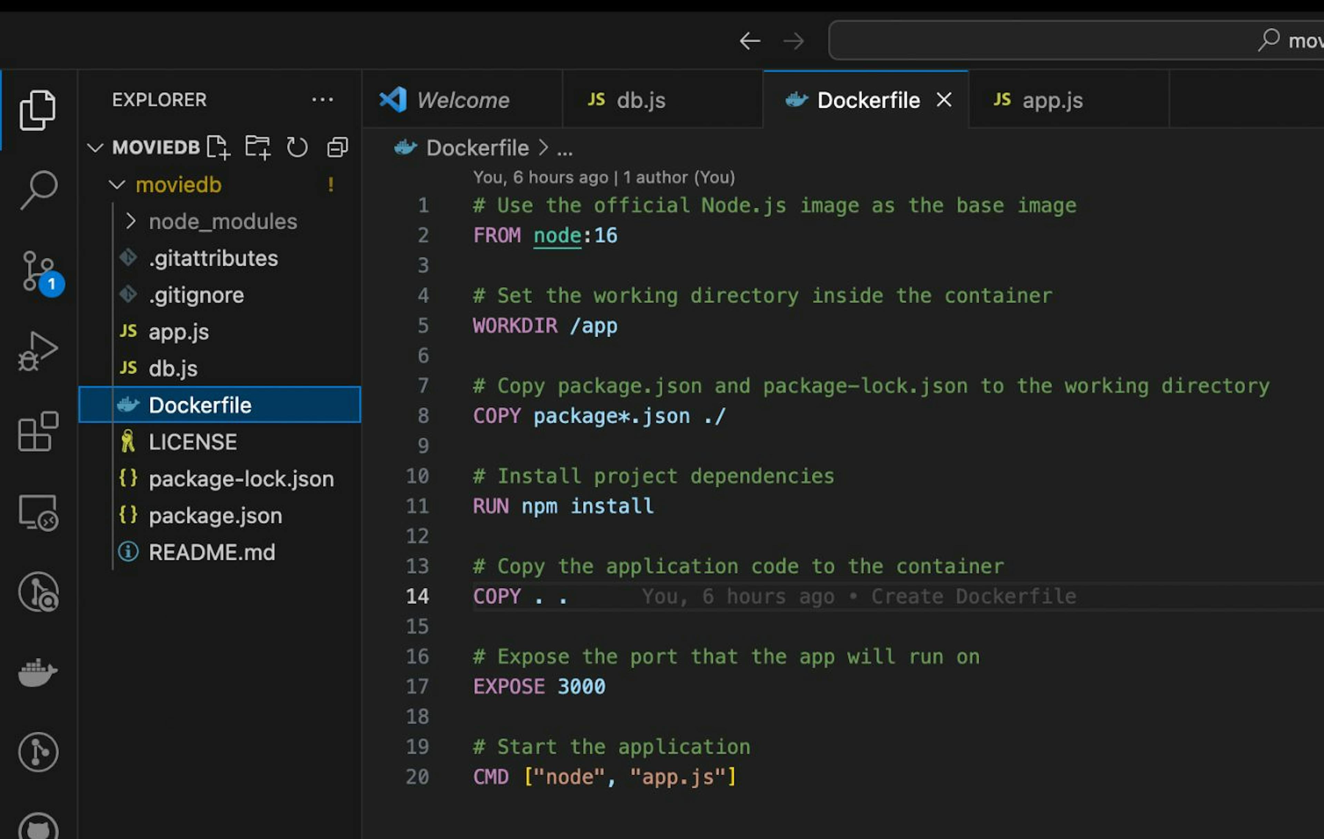Click the breadcrumb chevron after Dockerfile
This screenshot has width=1324, height=839.
coord(543,147)
